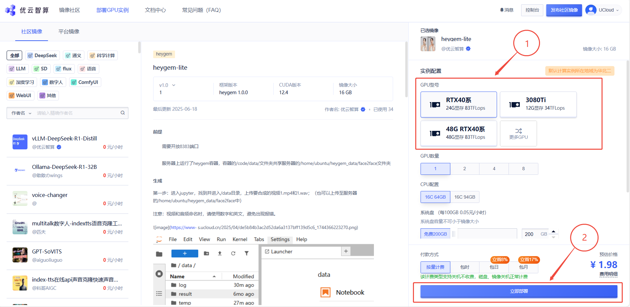Open 部署GPU实例 in top navigation
The image size is (630, 307).
112,10
